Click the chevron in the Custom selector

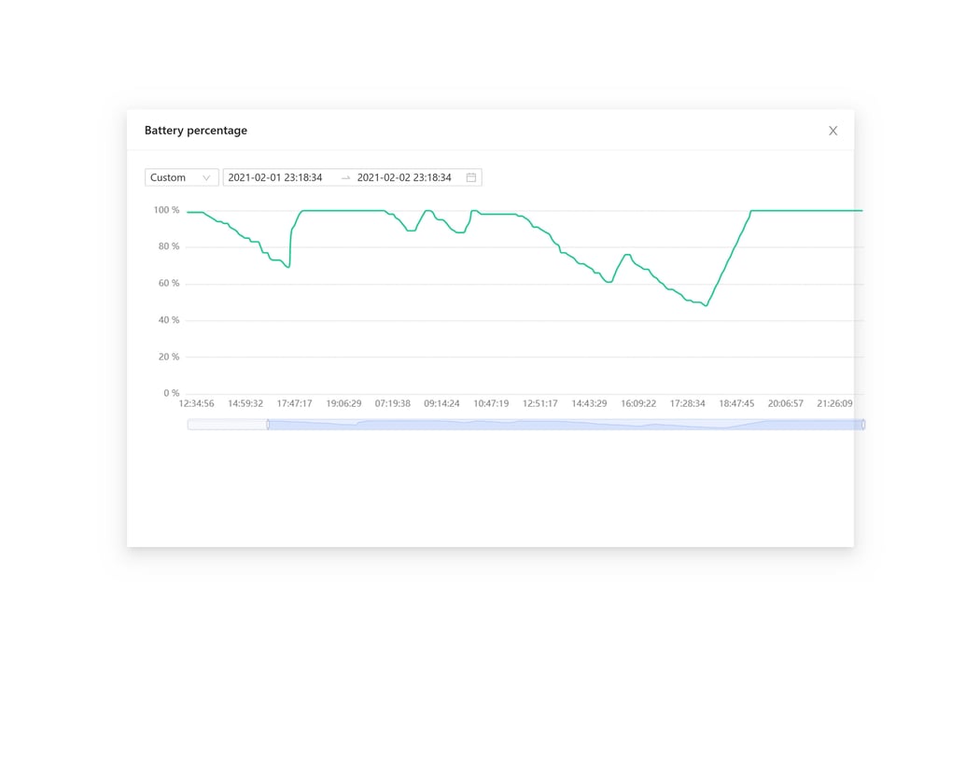click(x=206, y=177)
